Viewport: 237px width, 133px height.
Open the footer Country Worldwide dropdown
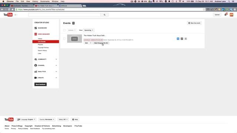pos(47,119)
